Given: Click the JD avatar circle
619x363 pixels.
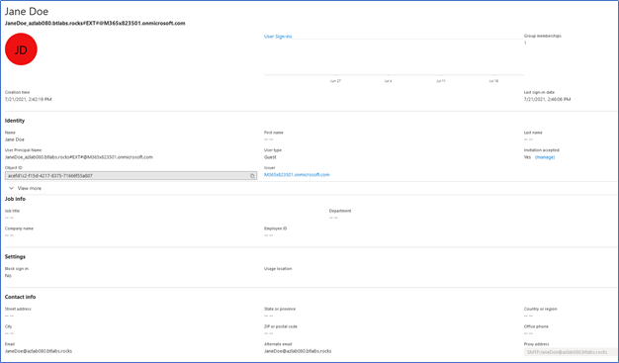Looking at the screenshot, I should click(21, 49).
